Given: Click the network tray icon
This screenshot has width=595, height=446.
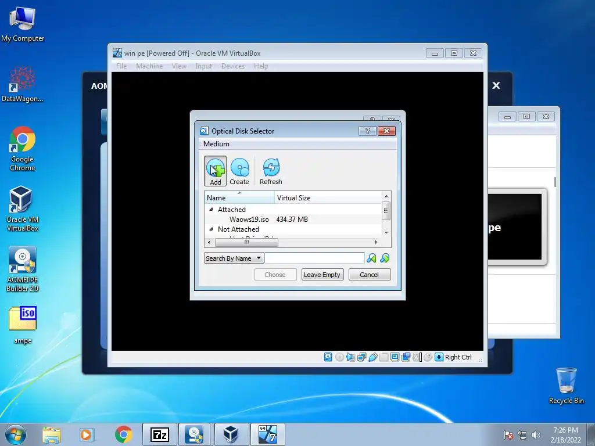Looking at the screenshot, I should [522, 434].
